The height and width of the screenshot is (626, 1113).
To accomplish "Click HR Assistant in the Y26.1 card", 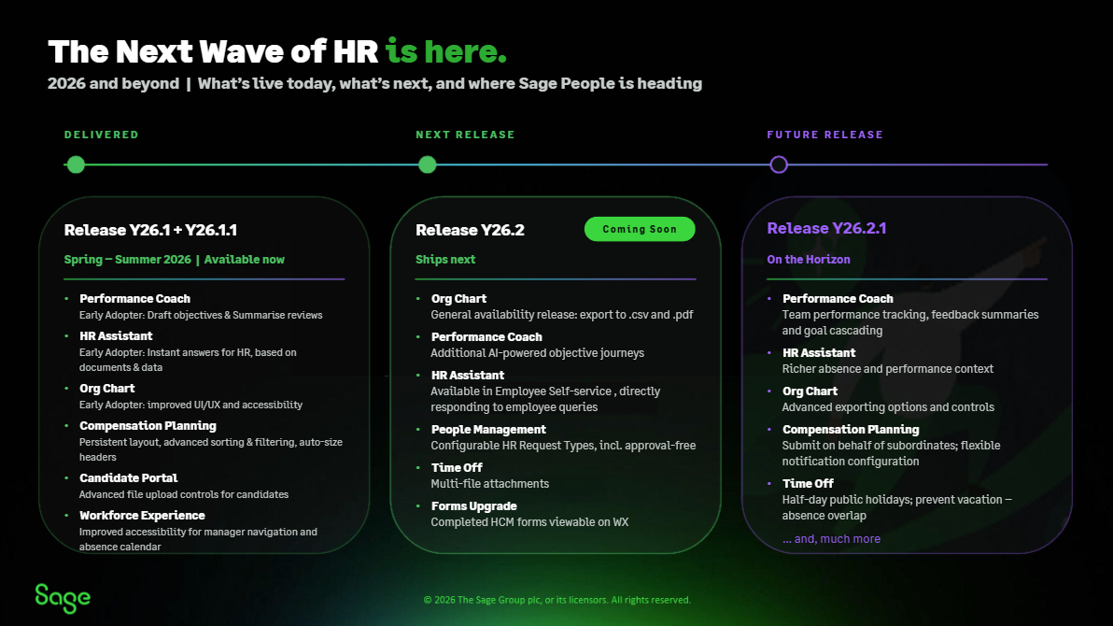I will [116, 336].
